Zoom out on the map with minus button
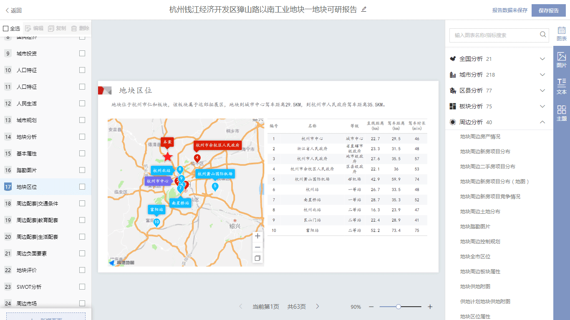Viewport: 570px width, 320px height. pyautogui.click(x=257, y=247)
